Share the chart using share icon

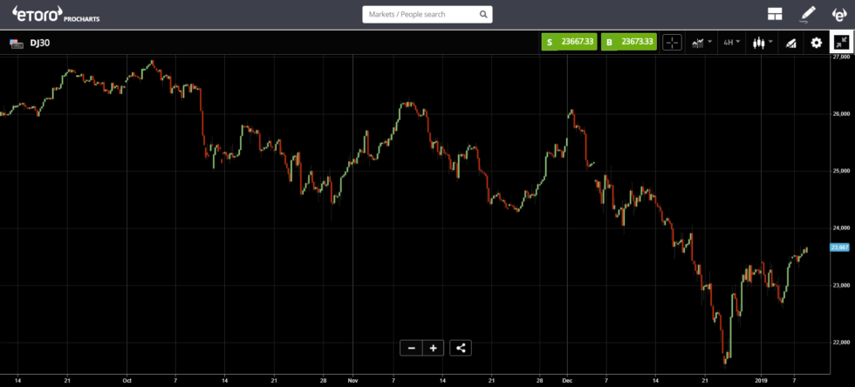pyautogui.click(x=462, y=348)
